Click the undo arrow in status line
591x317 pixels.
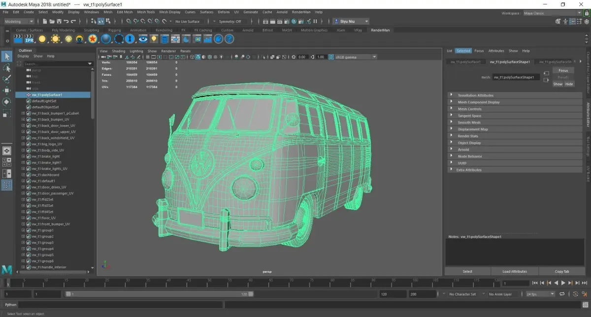(x=66, y=22)
